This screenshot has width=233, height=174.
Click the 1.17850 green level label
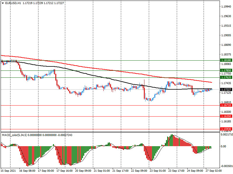tap(226, 70)
